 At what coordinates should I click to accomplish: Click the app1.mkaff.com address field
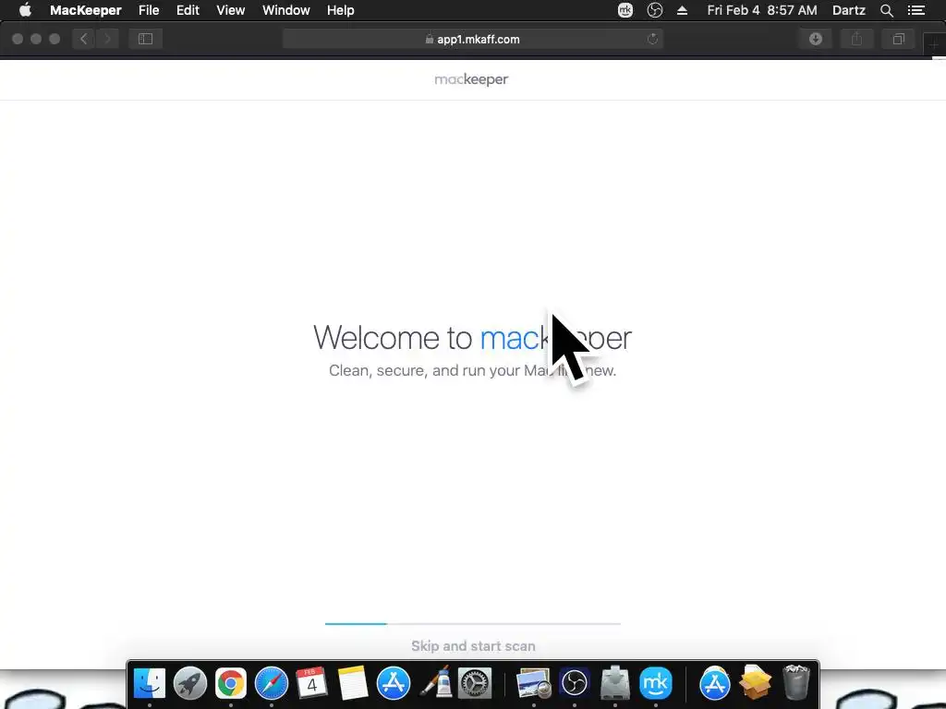coord(473,39)
